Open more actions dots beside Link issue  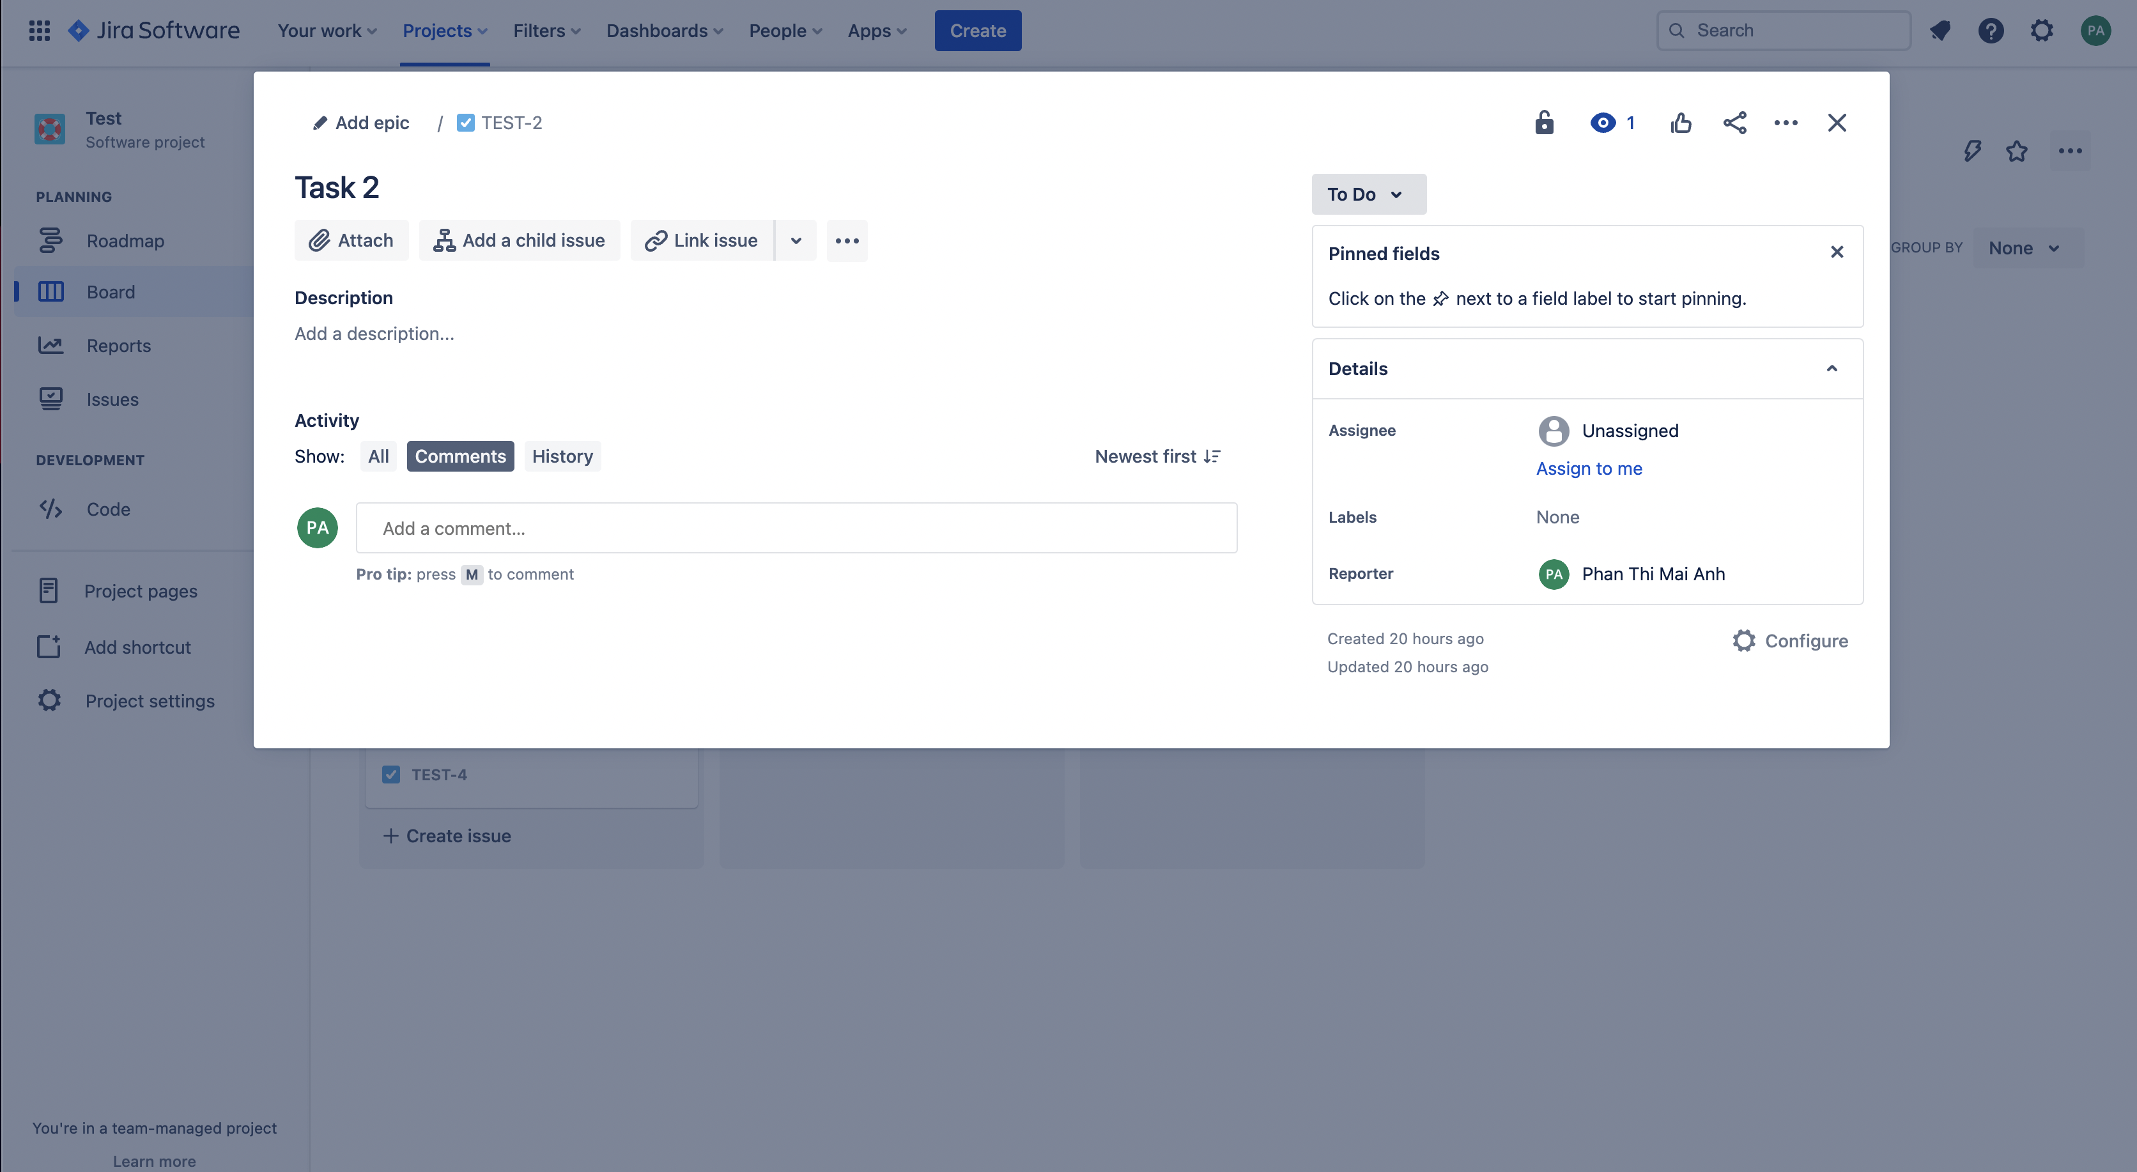847,240
